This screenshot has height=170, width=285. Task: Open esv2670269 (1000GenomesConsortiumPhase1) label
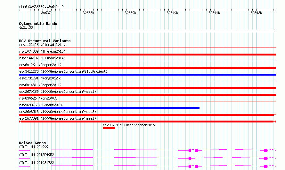coord(58,92)
